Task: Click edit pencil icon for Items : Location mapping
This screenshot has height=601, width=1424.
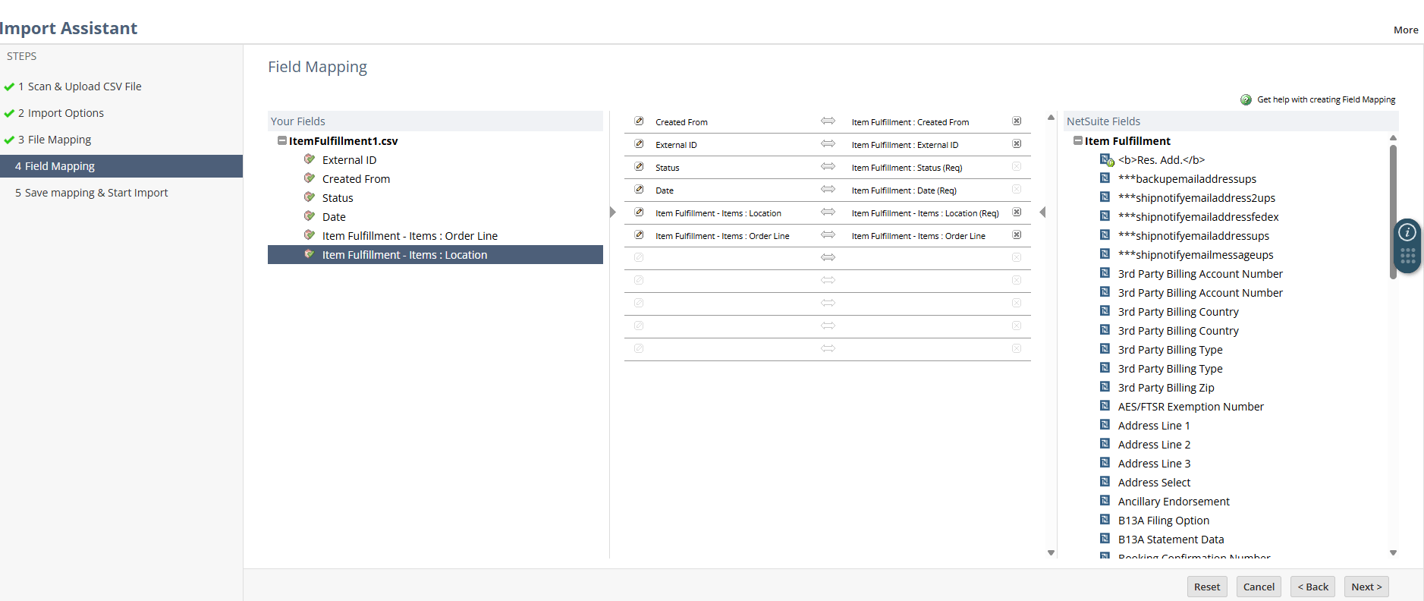Action: 639,212
